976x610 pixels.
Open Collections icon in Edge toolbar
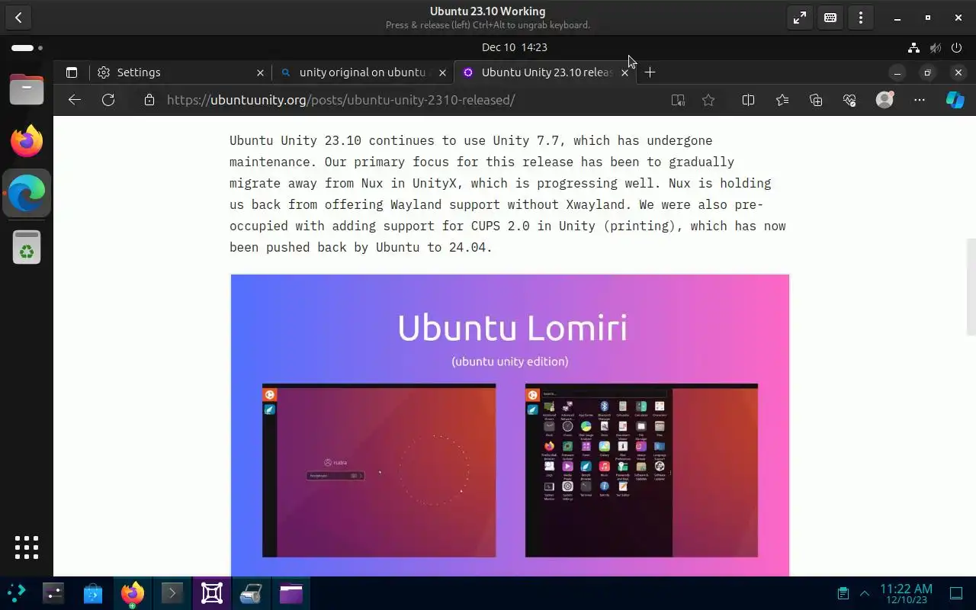(x=816, y=100)
